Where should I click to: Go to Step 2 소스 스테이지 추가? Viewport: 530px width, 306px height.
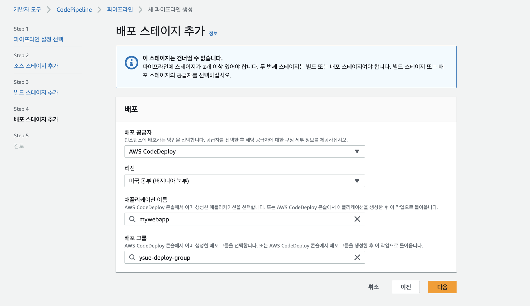coord(36,66)
